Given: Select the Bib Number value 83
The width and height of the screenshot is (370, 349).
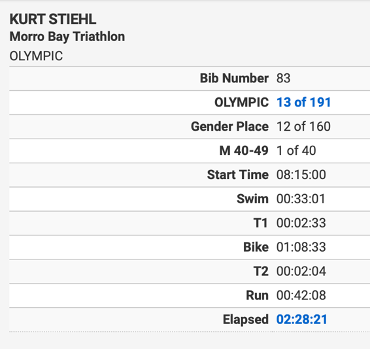Looking at the screenshot, I should click(x=283, y=78).
